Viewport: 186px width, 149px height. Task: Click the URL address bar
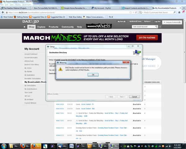pyautogui.click(x=68, y=12)
